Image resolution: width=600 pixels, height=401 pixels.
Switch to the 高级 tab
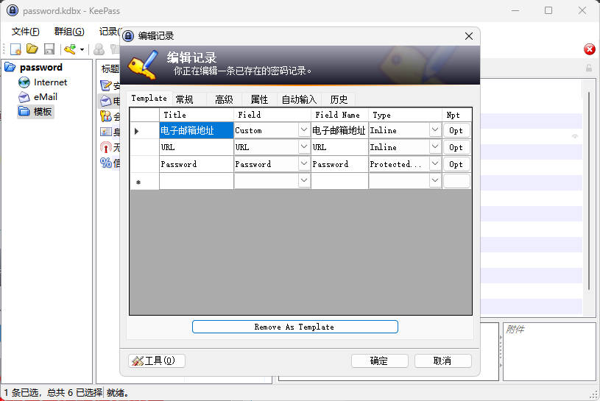click(x=224, y=99)
